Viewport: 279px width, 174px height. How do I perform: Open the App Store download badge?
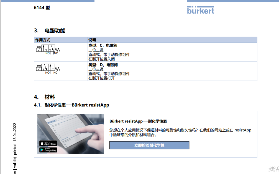coord(48,143)
